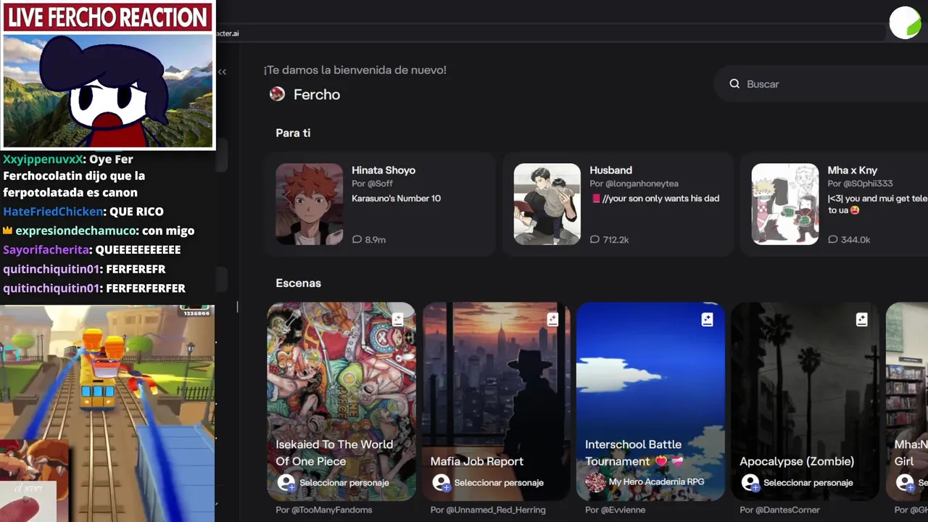Open creator link @Unnamed_Red_Herring

click(495, 510)
